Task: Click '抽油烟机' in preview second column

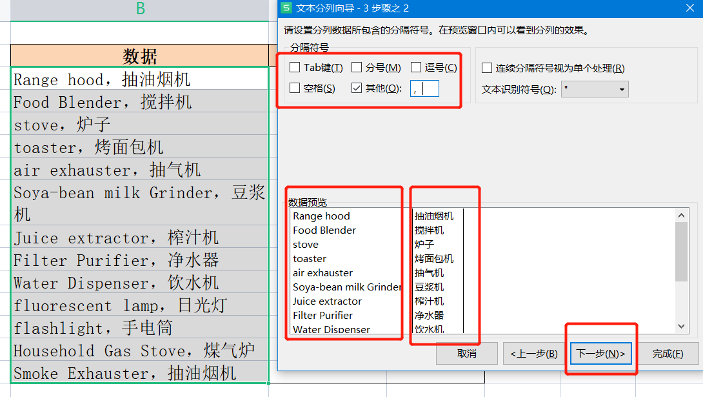Action: pos(434,216)
